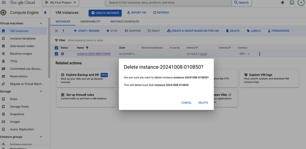Click the IMPORT VM button
The image size is (306, 149).
point(136,13)
